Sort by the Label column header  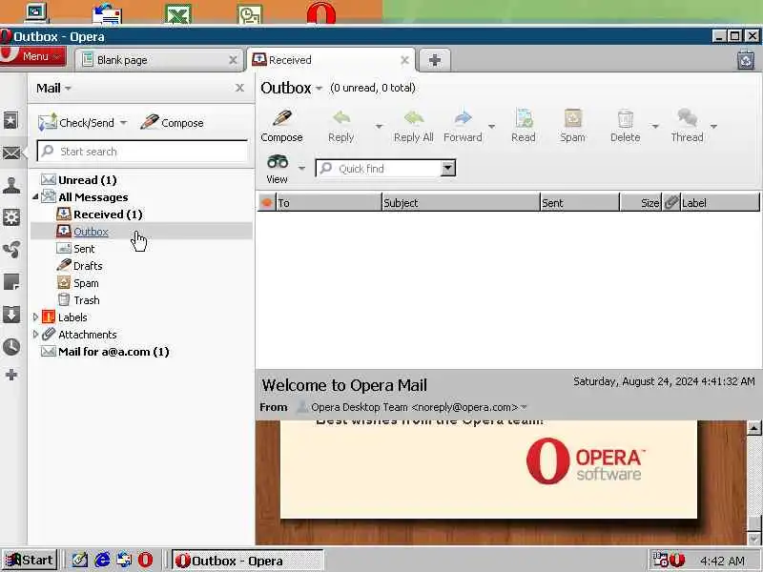click(x=720, y=203)
